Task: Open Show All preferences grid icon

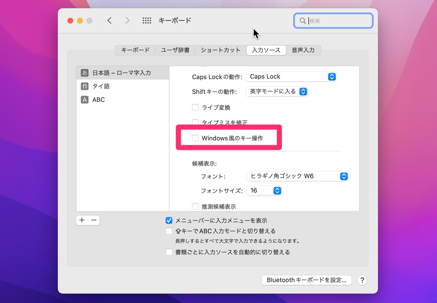Action: (147, 21)
